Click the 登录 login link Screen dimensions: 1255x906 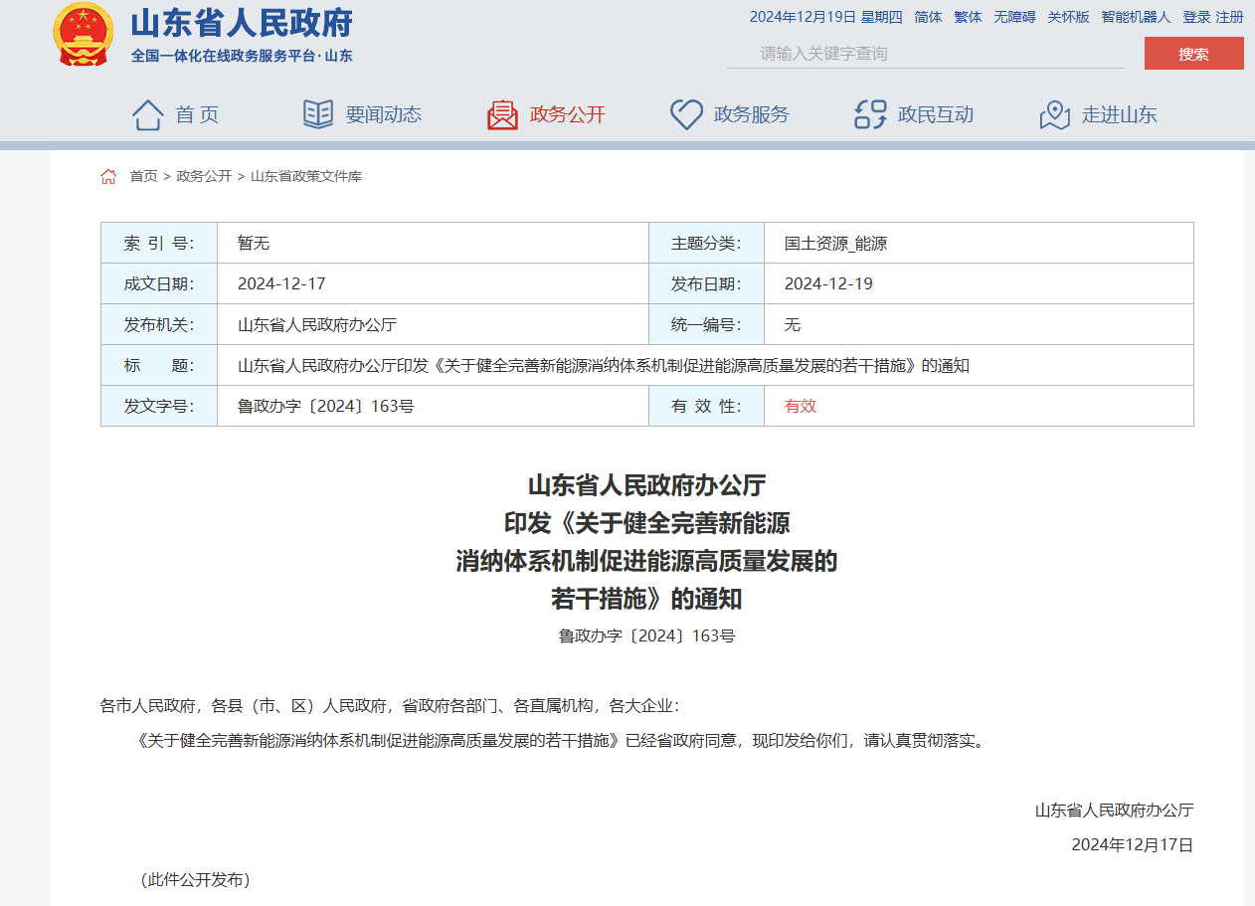click(x=1196, y=17)
